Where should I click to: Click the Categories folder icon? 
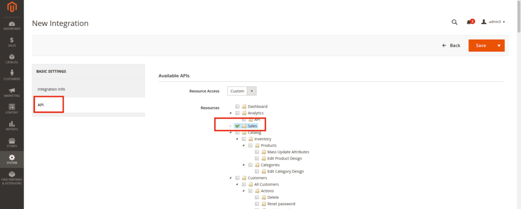click(x=257, y=165)
